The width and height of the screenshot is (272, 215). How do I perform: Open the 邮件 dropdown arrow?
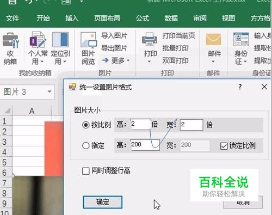click(213, 62)
